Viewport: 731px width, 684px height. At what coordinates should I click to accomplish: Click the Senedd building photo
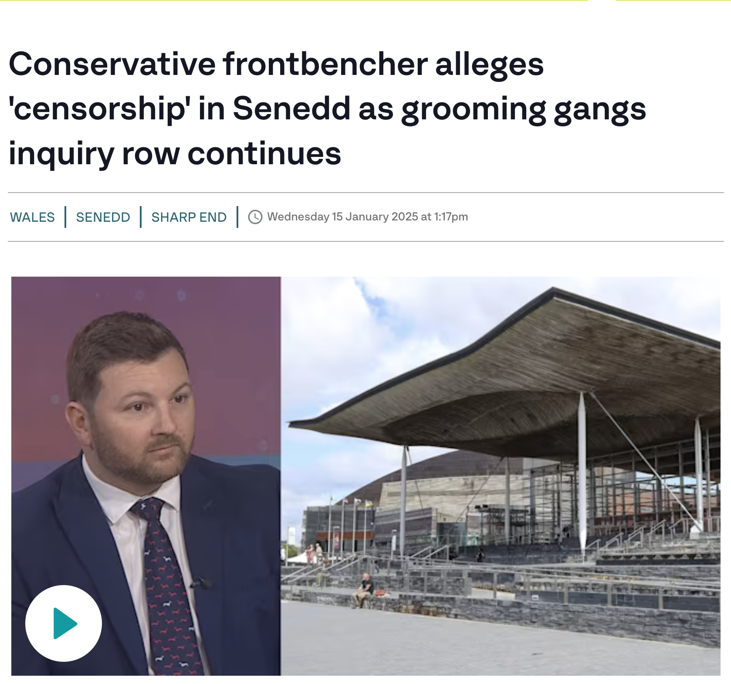[x=501, y=476]
